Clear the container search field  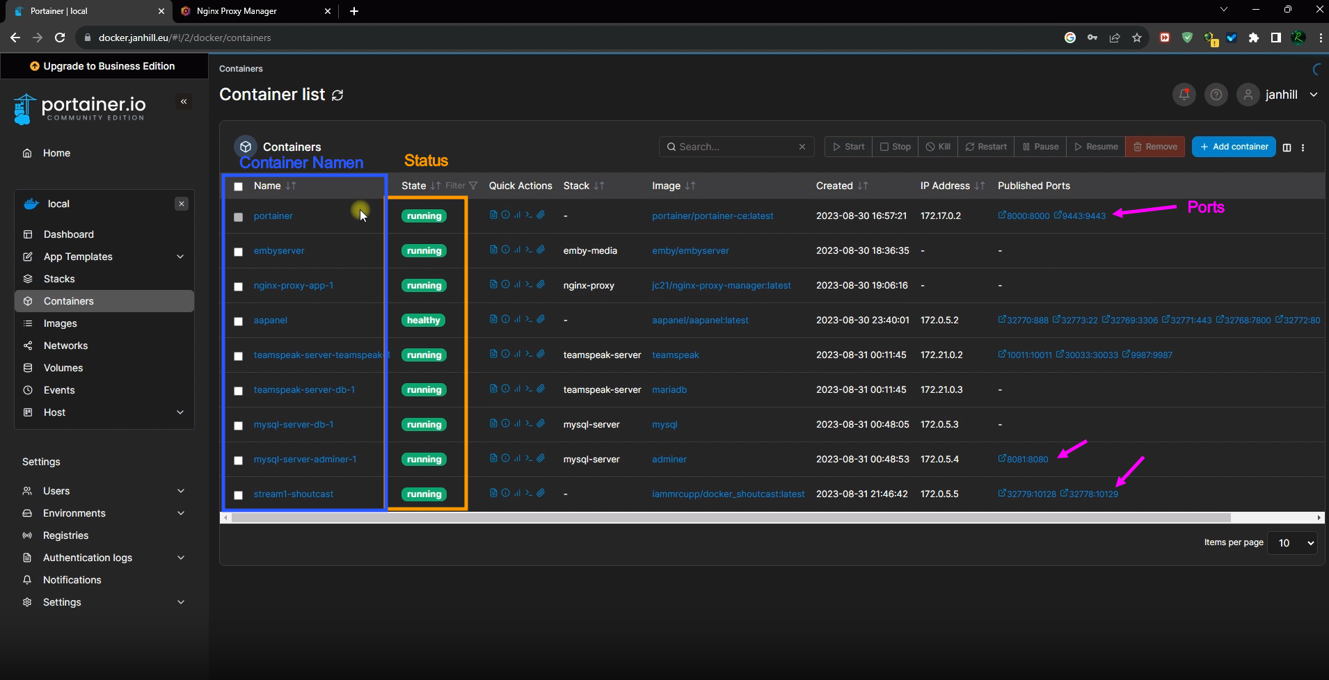click(x=802, y=147)
